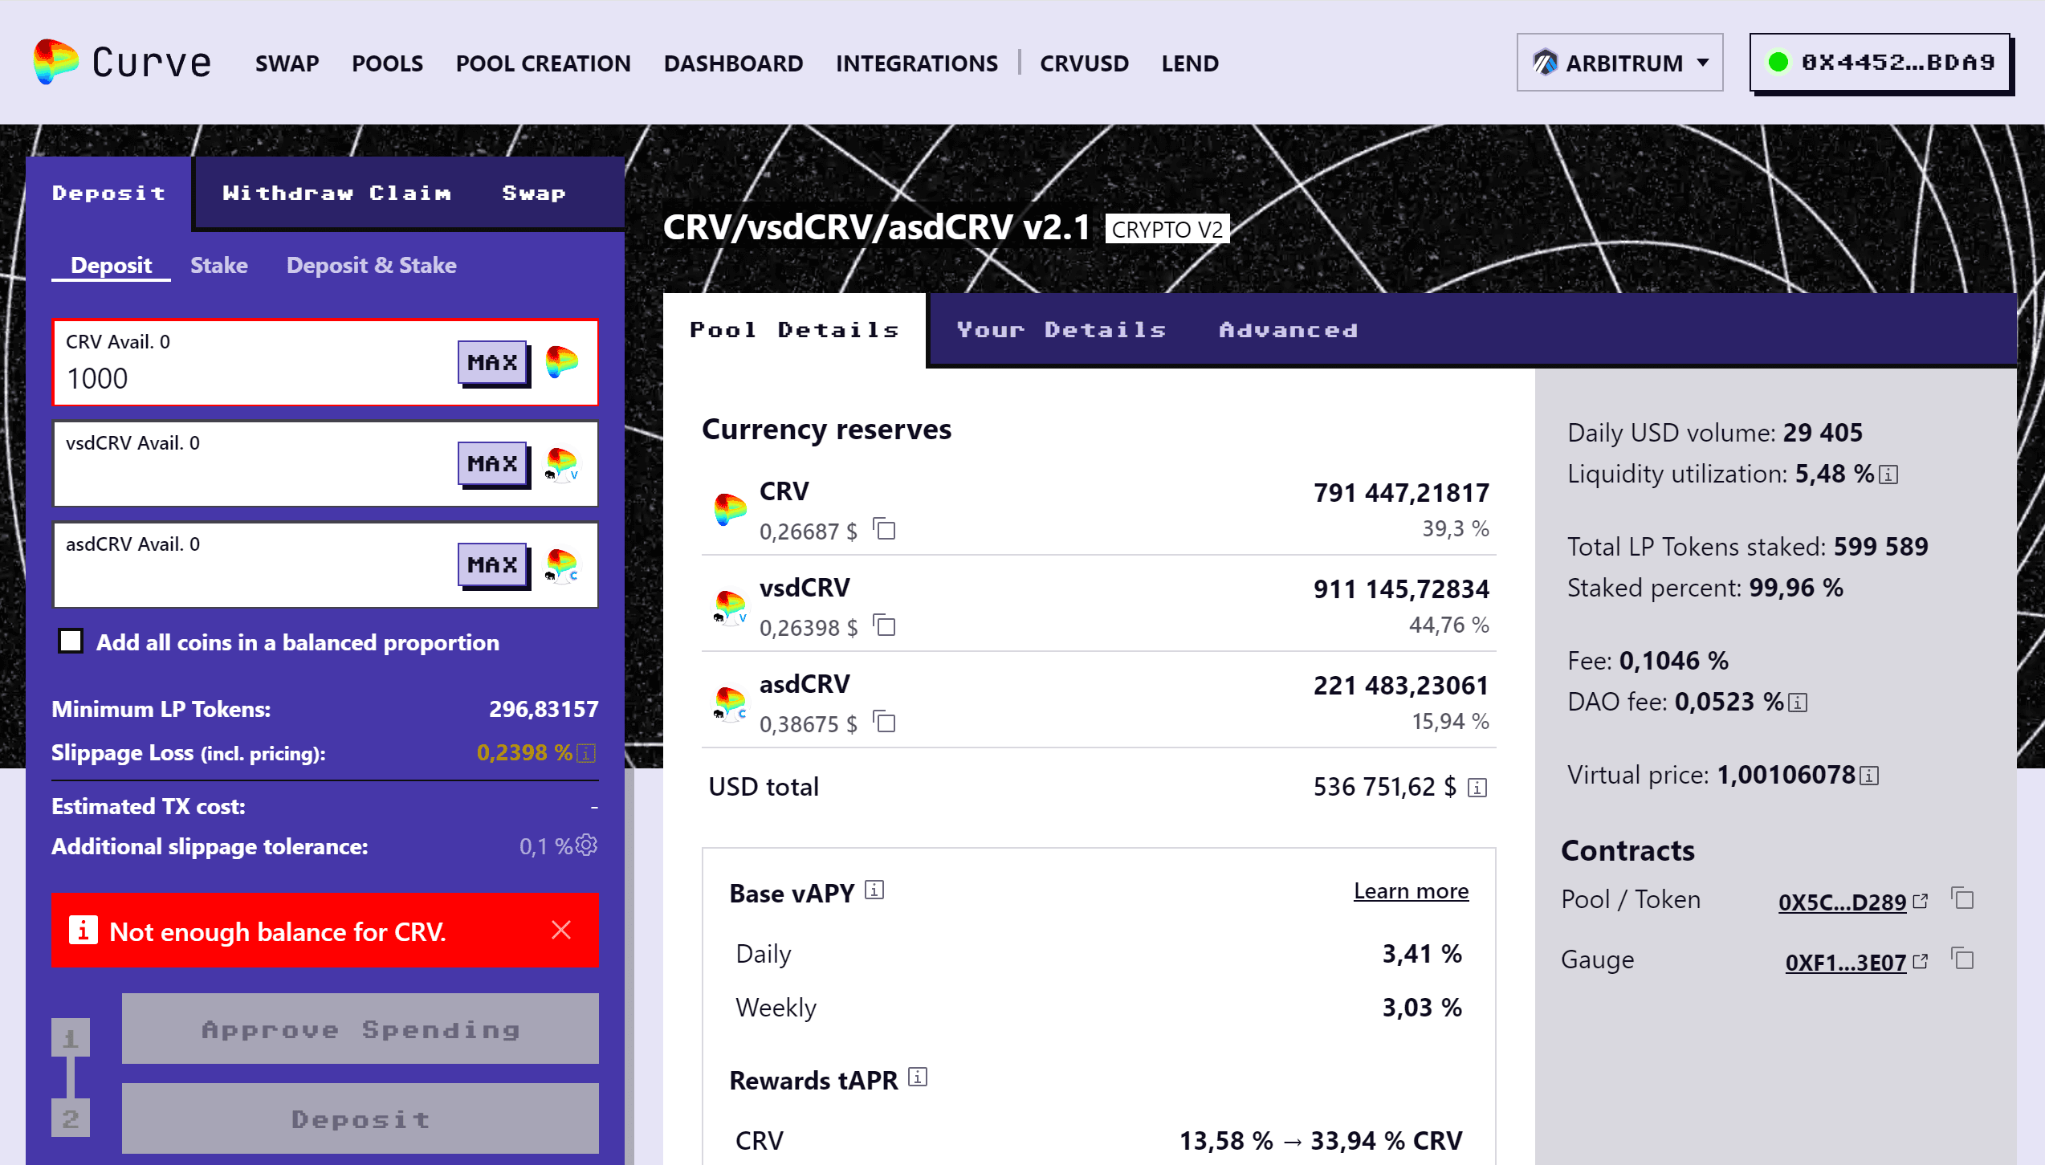Click the Approve Spending button
The height and width of the screenshot is (1165, 2045).
[x=360, y=1029]
